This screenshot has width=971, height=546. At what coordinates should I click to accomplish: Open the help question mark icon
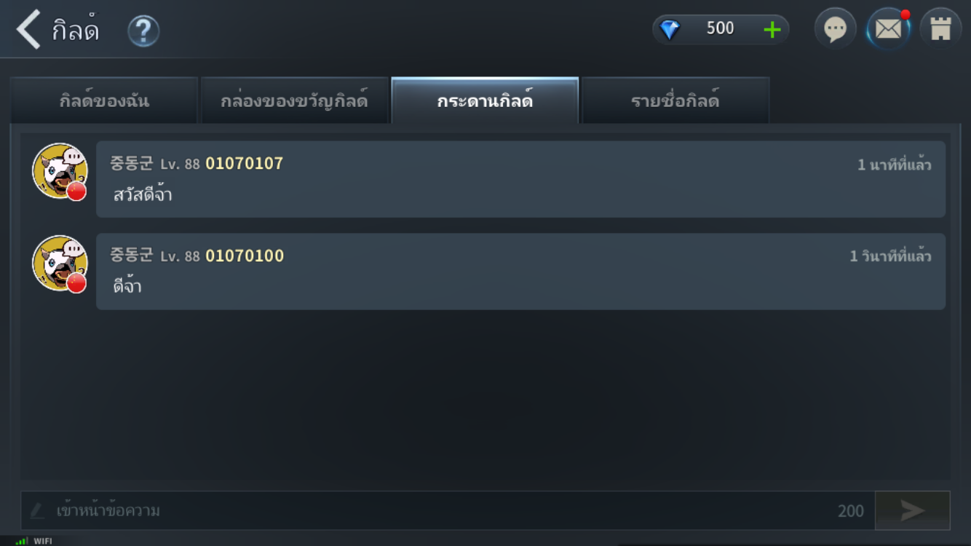pyautogui.click(x=143, y=31)
